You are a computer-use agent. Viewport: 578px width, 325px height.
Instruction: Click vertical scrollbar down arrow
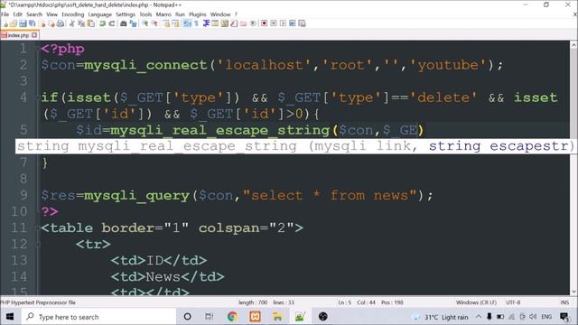tap(574, 292)
